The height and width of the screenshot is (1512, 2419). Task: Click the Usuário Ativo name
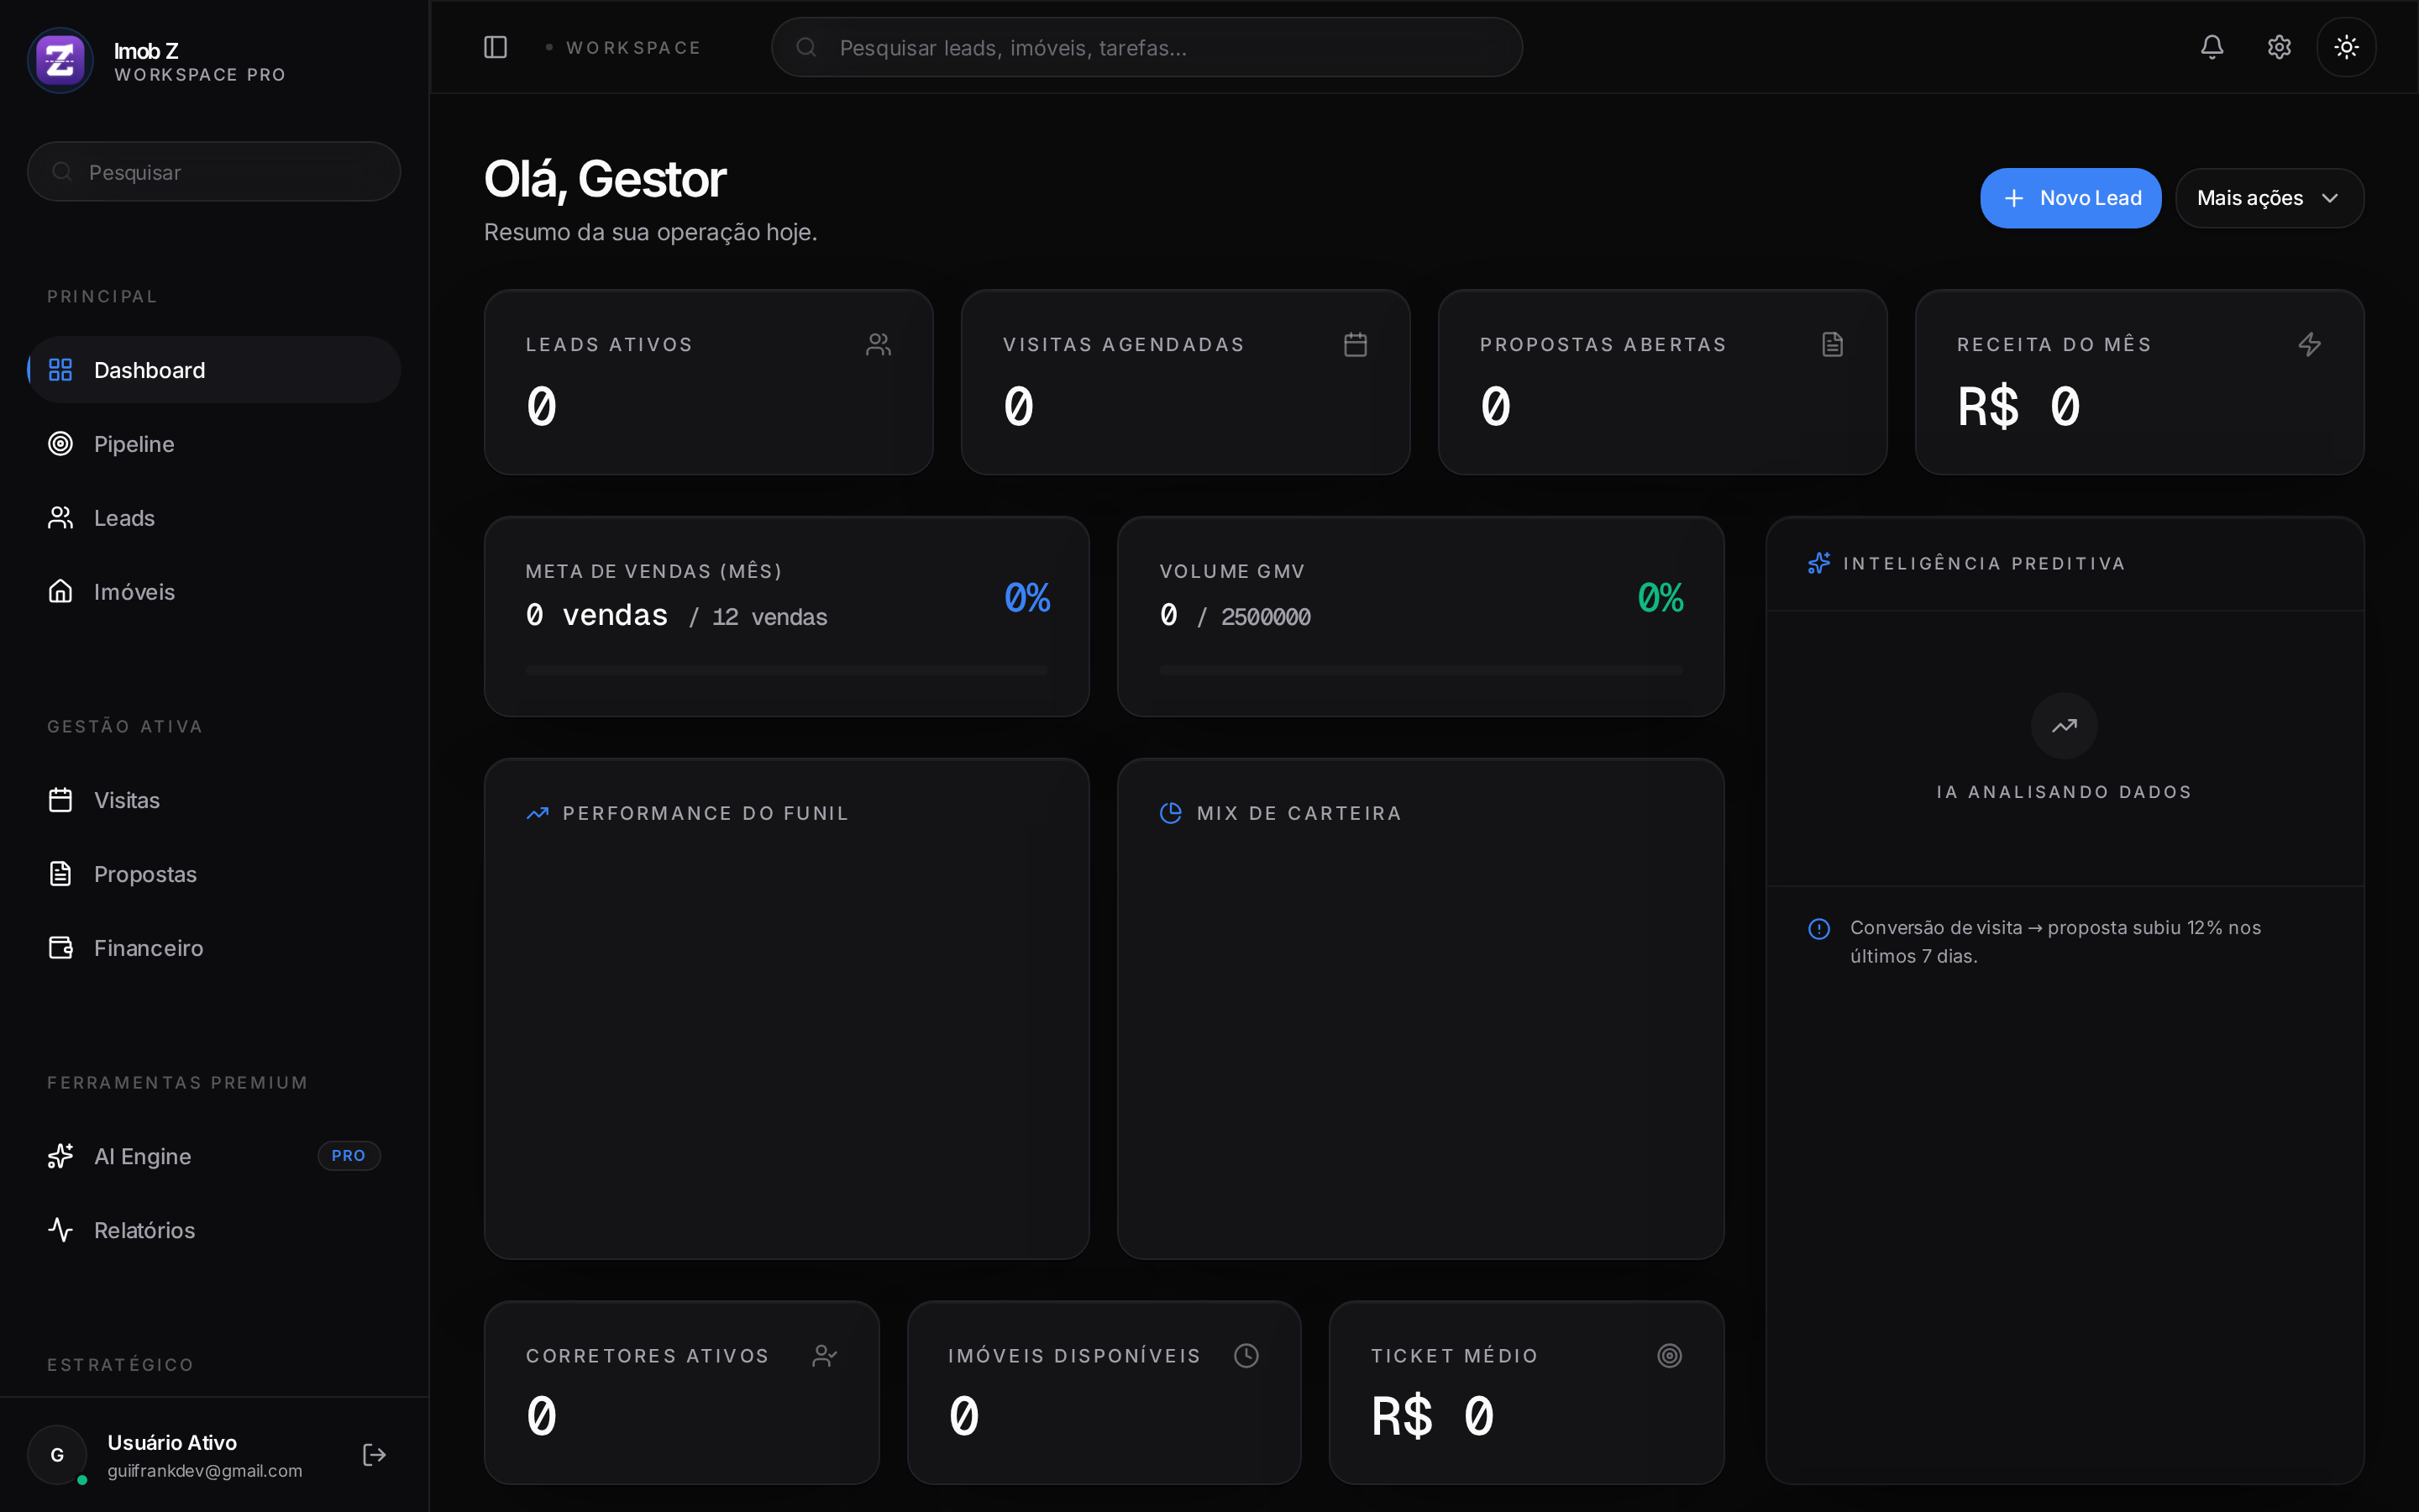point(172,1442)
